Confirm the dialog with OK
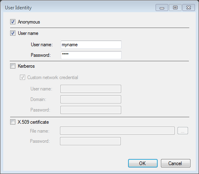This screenshot has height=174, width=199. [x=143, y=163]
